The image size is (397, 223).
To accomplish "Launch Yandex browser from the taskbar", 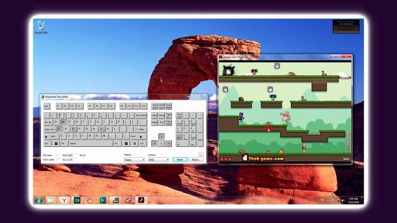I will coord(65,200).
